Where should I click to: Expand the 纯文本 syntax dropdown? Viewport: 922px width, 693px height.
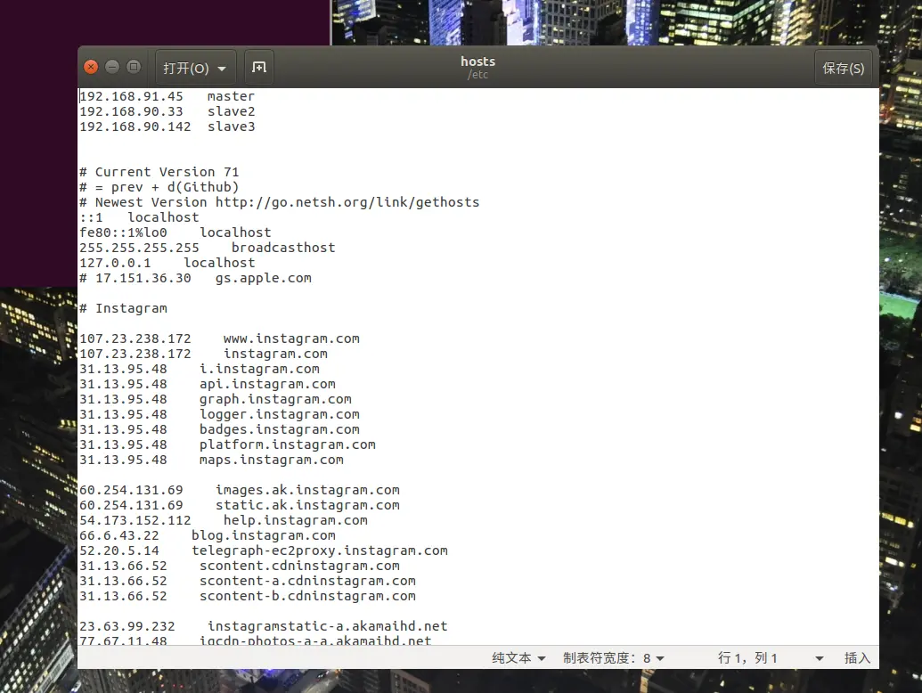pos(518,657)
